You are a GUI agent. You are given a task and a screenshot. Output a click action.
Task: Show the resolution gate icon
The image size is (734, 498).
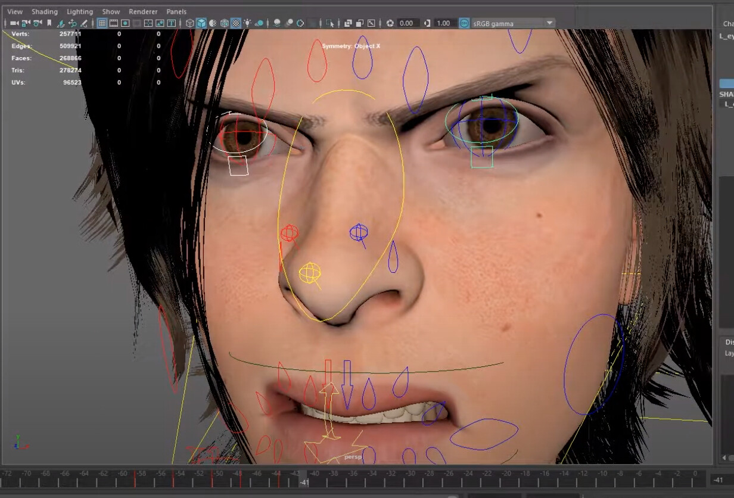pos(125,23)
